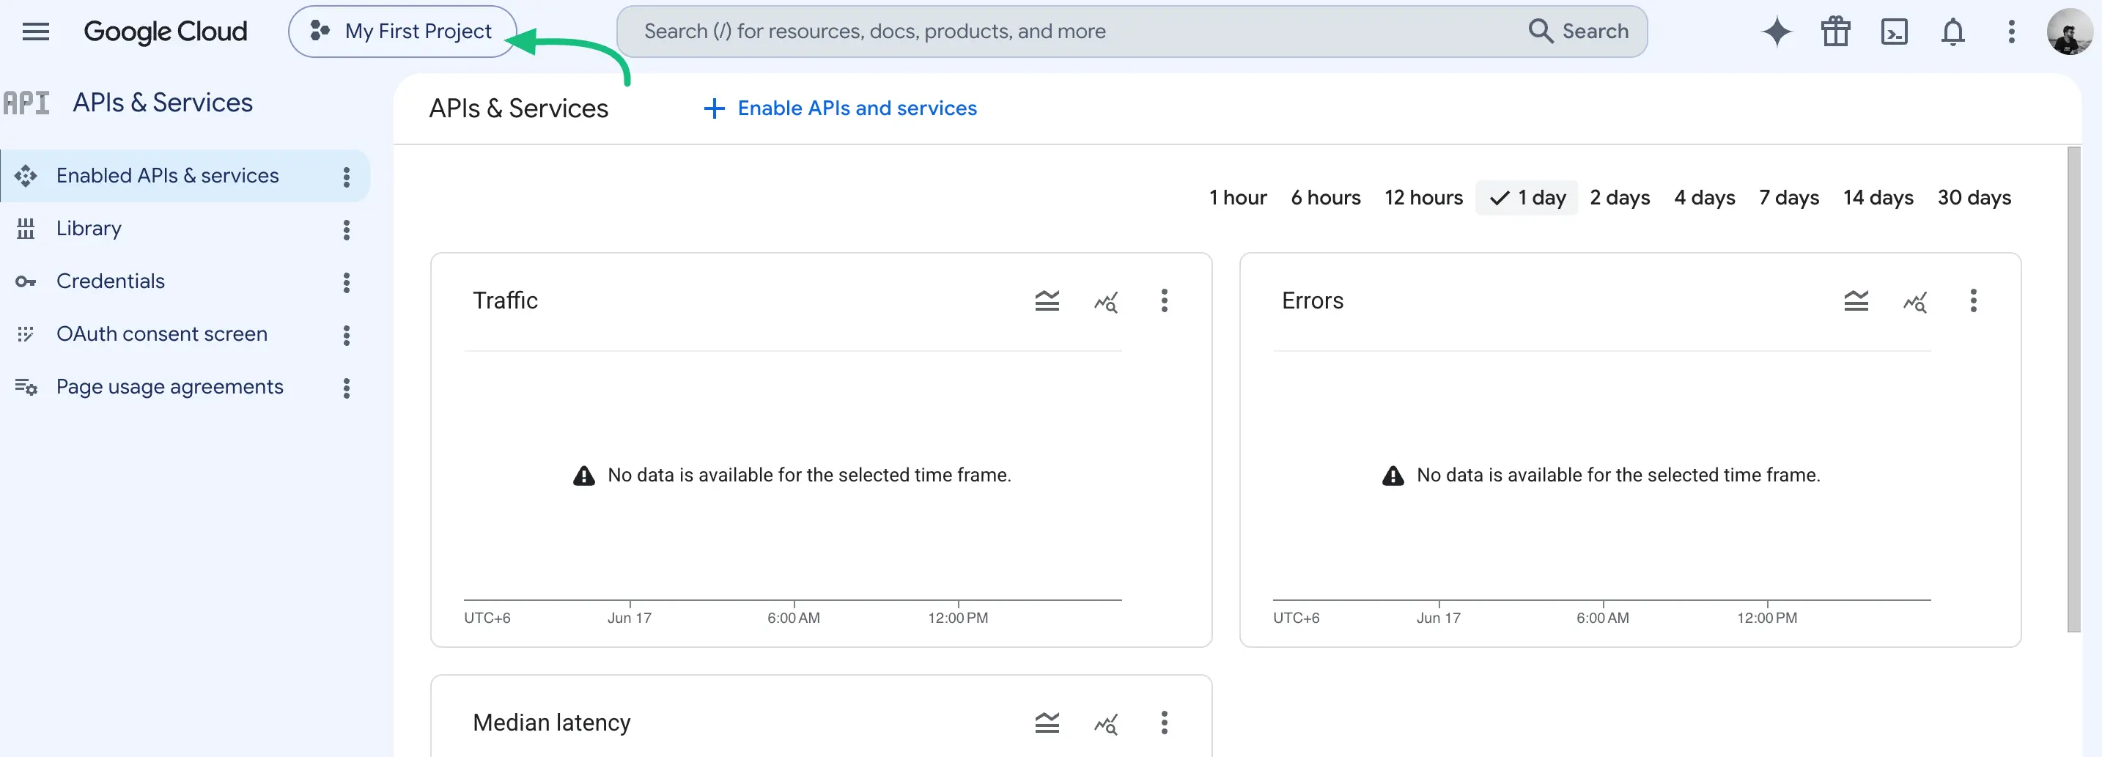
Task: Select the 1 day time range
Action: point(1527,197)
